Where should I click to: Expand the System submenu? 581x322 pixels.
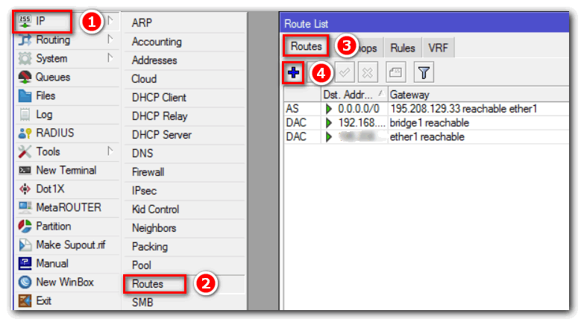coord(110,59)
